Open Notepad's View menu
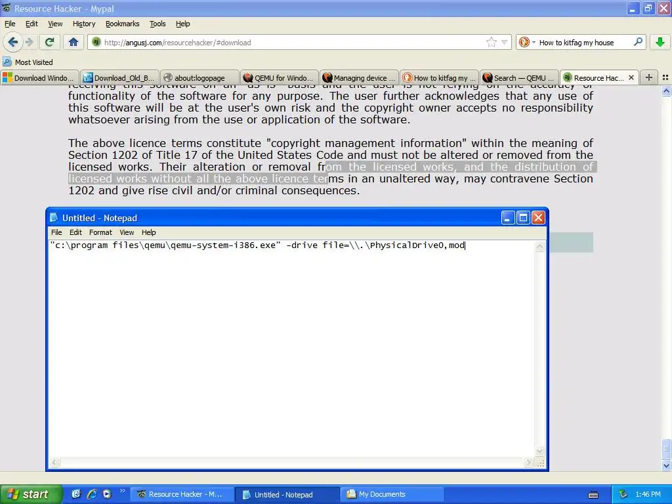The width and height of the screenshot is (672, 504). click(x=127, y=232)
